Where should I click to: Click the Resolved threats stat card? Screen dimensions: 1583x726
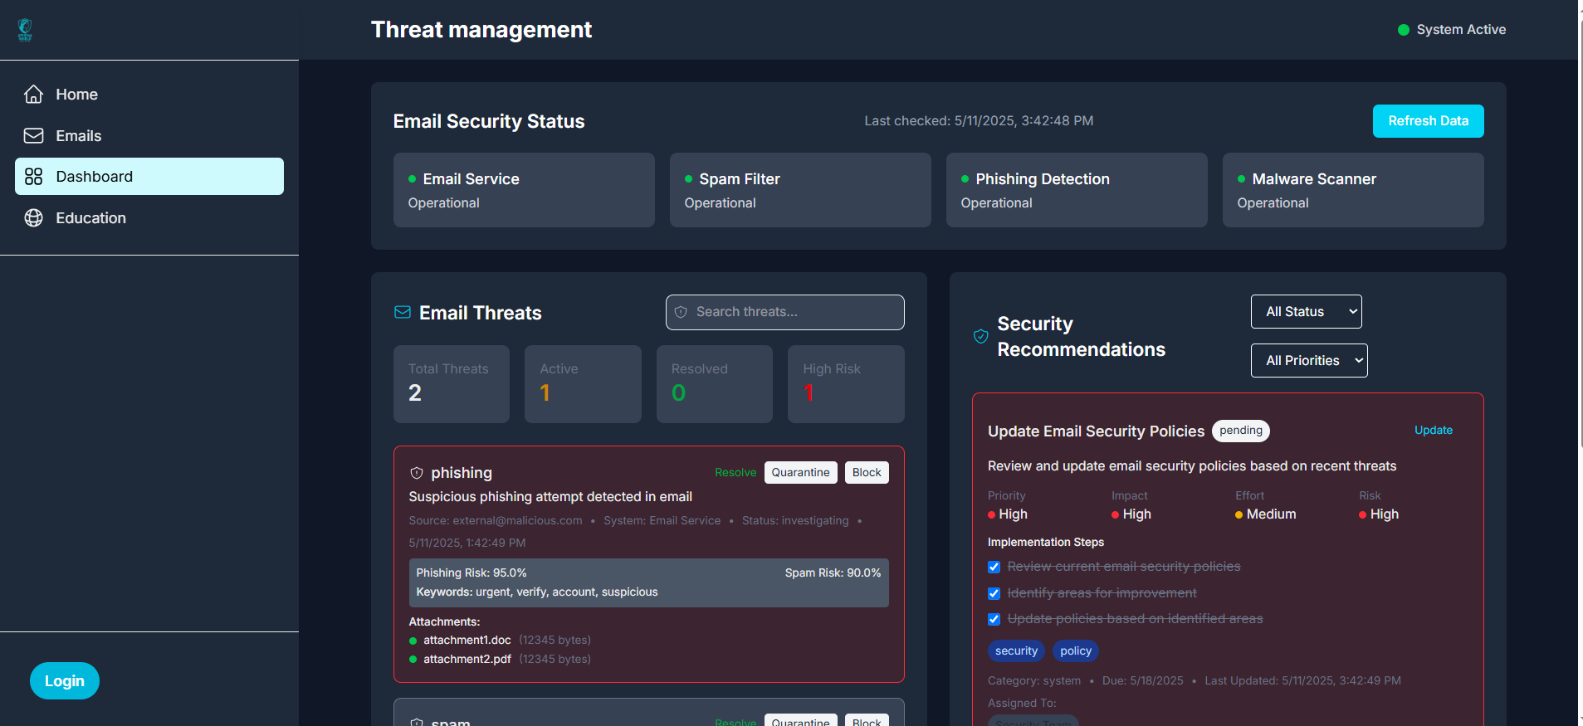pos(715,383)
